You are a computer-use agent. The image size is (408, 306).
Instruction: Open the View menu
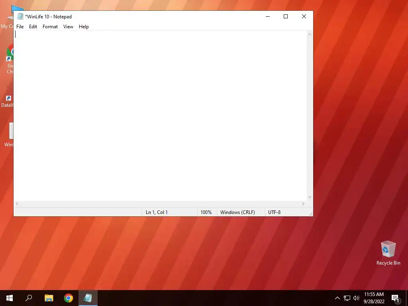68,27
